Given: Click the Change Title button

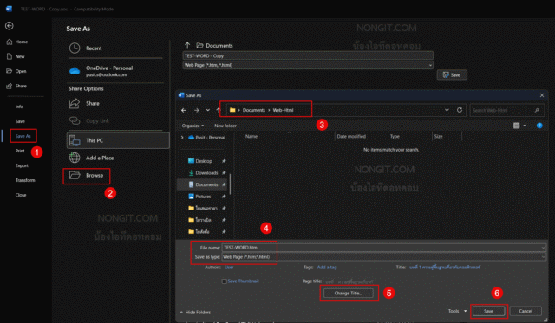Looking at the screenshot, I should click(349, 294).
